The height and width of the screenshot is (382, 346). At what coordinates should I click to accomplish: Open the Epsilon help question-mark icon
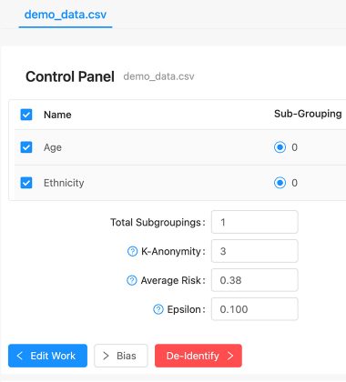point(158,309)
